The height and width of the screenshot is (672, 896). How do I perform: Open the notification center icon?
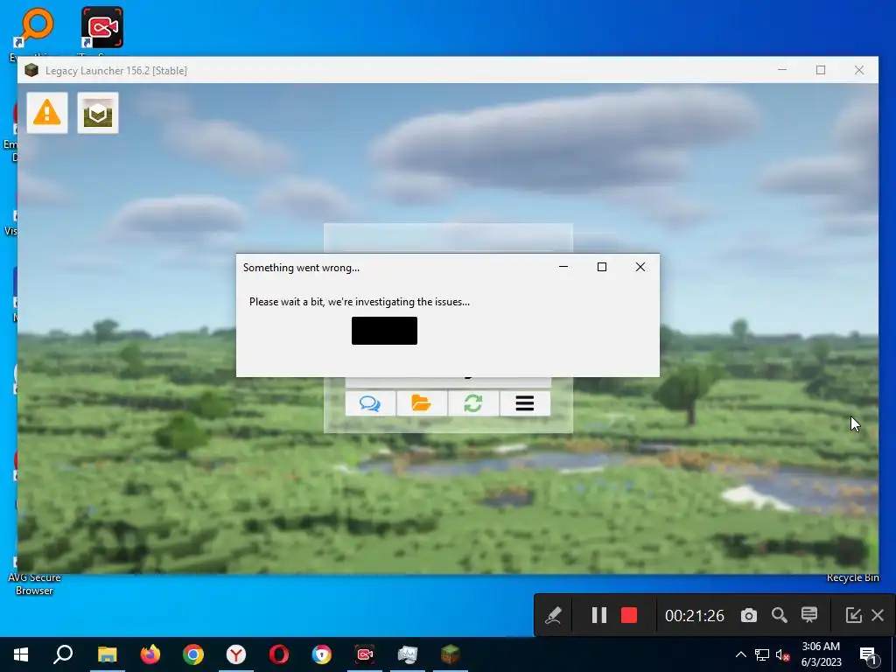tap(869, 655)
